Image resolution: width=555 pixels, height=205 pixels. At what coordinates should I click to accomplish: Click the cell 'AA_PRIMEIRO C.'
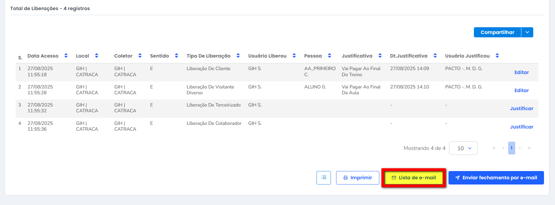(x=320, y=72)
